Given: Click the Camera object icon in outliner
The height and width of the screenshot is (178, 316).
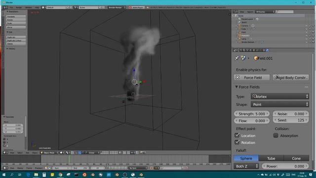Looking at the screenshot, I should pyautogui.click(x=239, y=26).
